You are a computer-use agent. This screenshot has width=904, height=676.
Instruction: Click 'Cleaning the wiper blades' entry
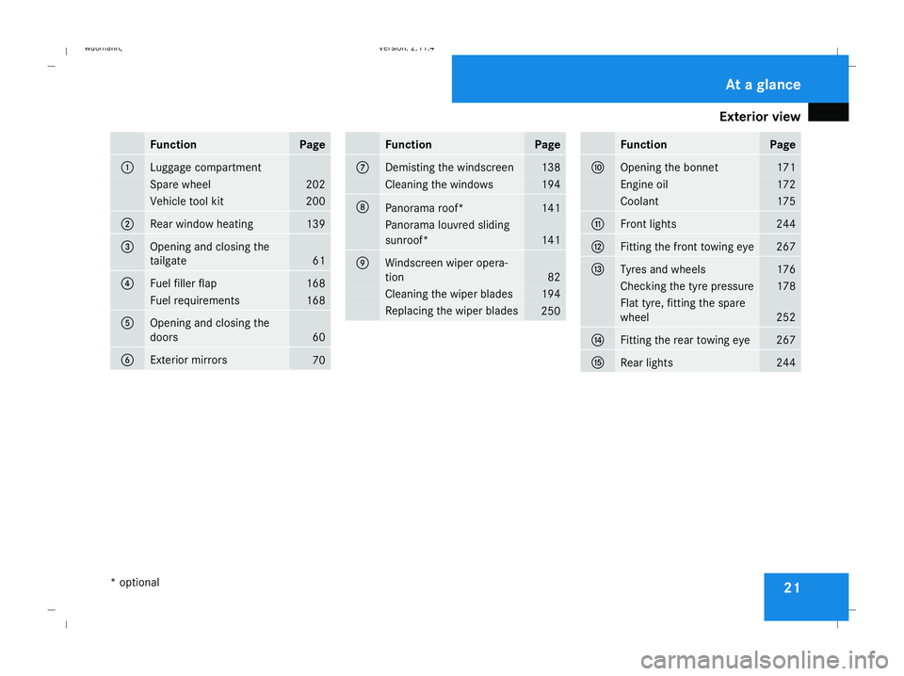(449, 294)
